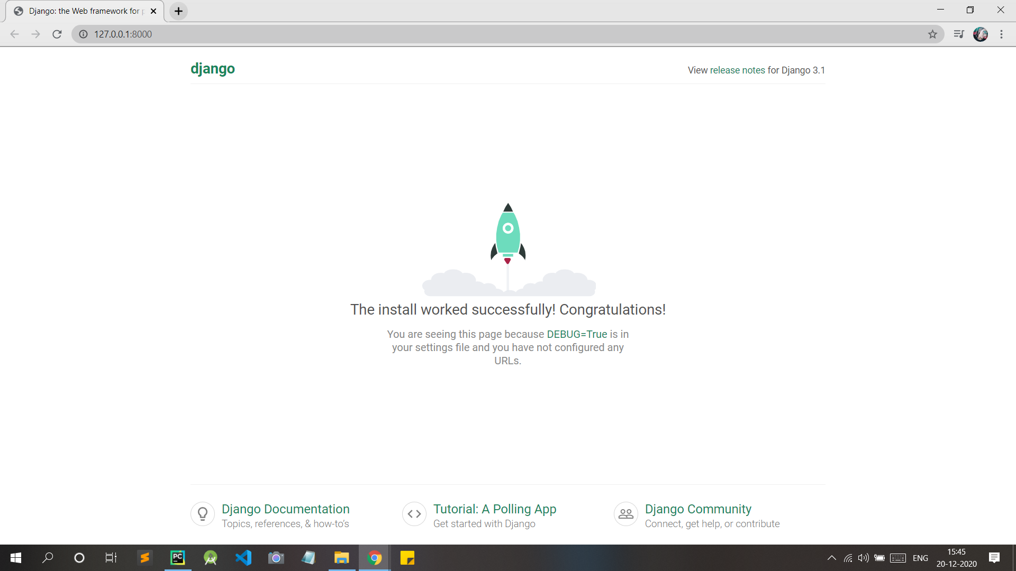This screenshot has height=571, width=1016.
Task: Bookmark this page with star icon
Action: [932, 34]
